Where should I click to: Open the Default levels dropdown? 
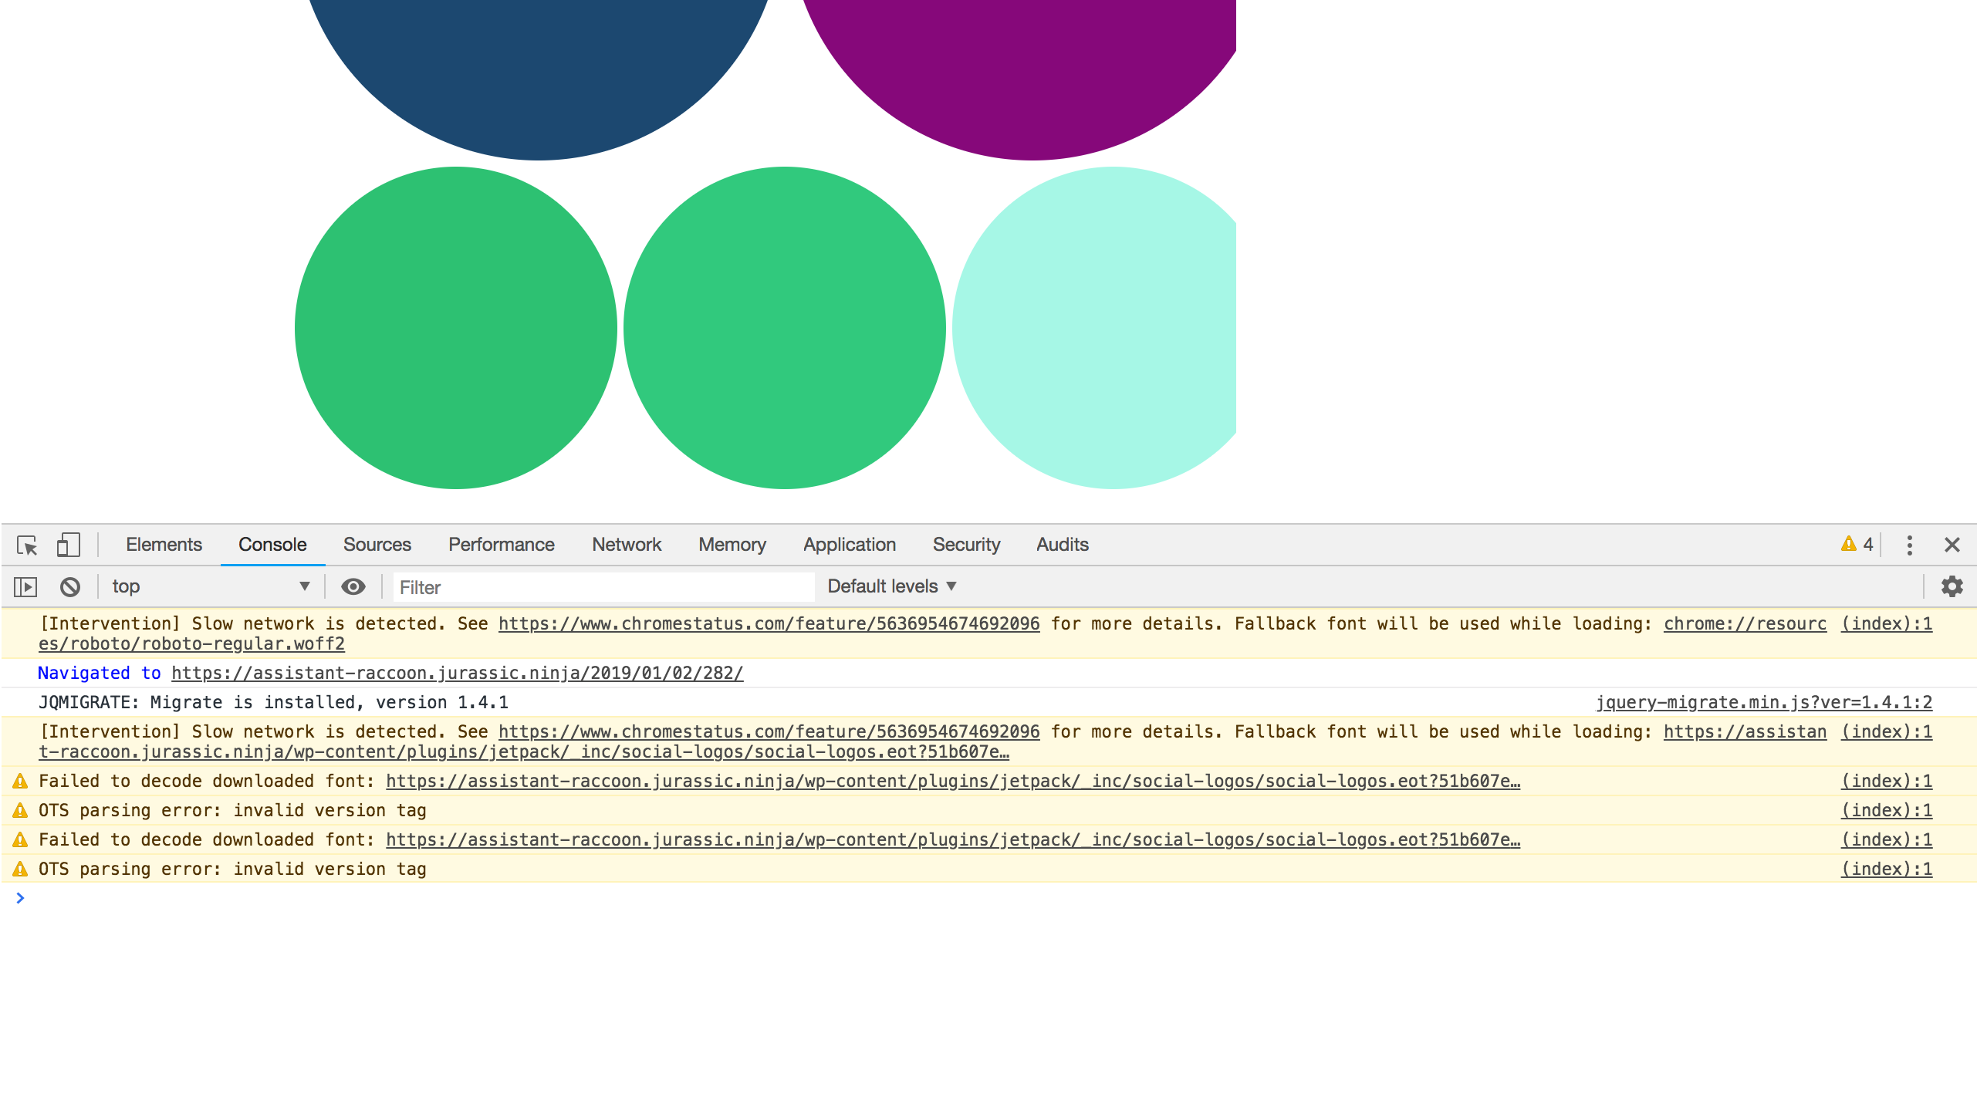click(891, 586)
